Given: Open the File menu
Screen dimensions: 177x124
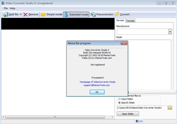Looking at the screenshot, I should 6,8.
